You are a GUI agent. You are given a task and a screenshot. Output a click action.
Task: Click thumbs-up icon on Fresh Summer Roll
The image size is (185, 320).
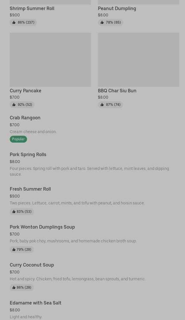(x=14, y=212)
